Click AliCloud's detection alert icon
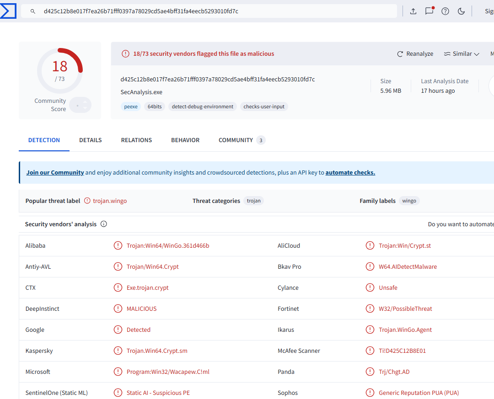Viewport: 494px width, 399px height. (x=370, y=245)
